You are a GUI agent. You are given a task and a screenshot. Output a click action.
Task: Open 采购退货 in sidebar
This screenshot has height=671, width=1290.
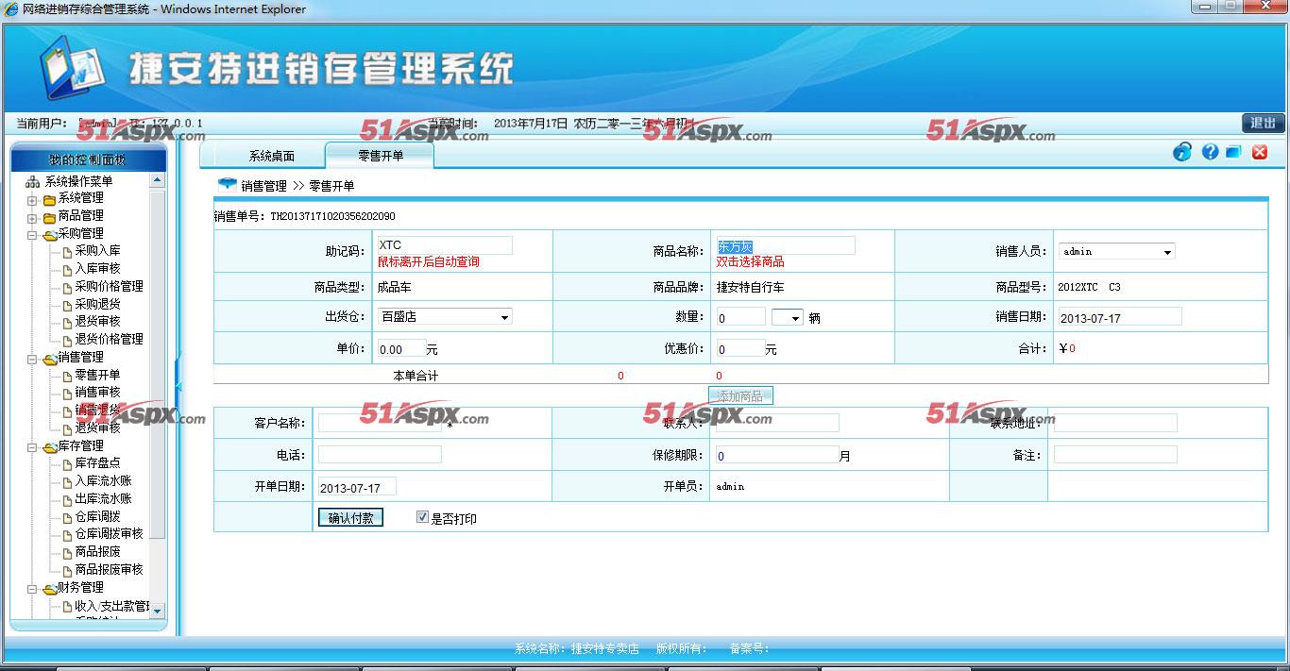pos(97,304)
